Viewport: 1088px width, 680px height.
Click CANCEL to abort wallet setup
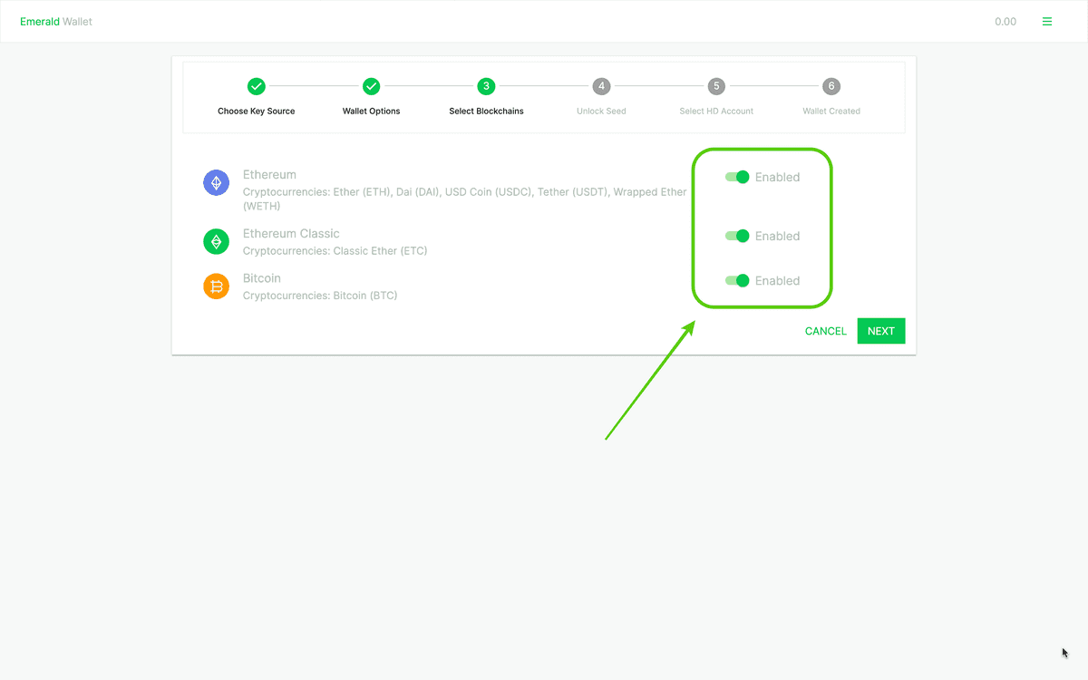pyautogui.click(x=825, y=331)
